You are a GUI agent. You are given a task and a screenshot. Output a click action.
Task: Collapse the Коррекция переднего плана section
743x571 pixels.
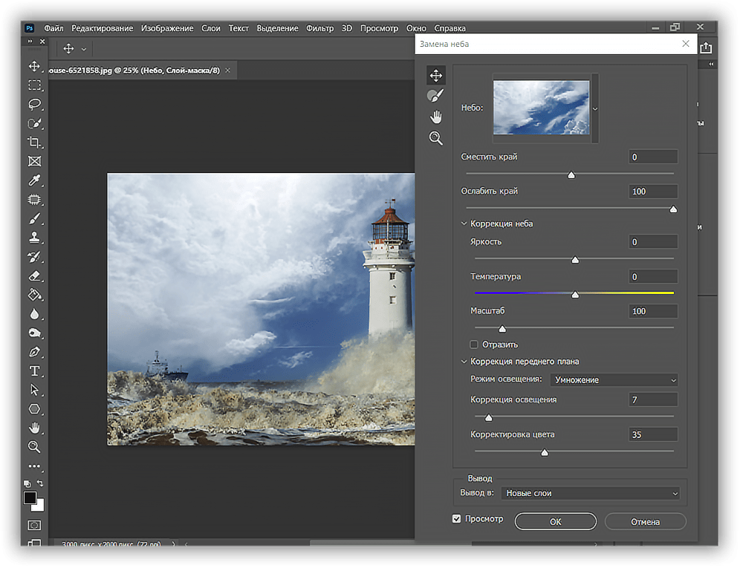464,362
